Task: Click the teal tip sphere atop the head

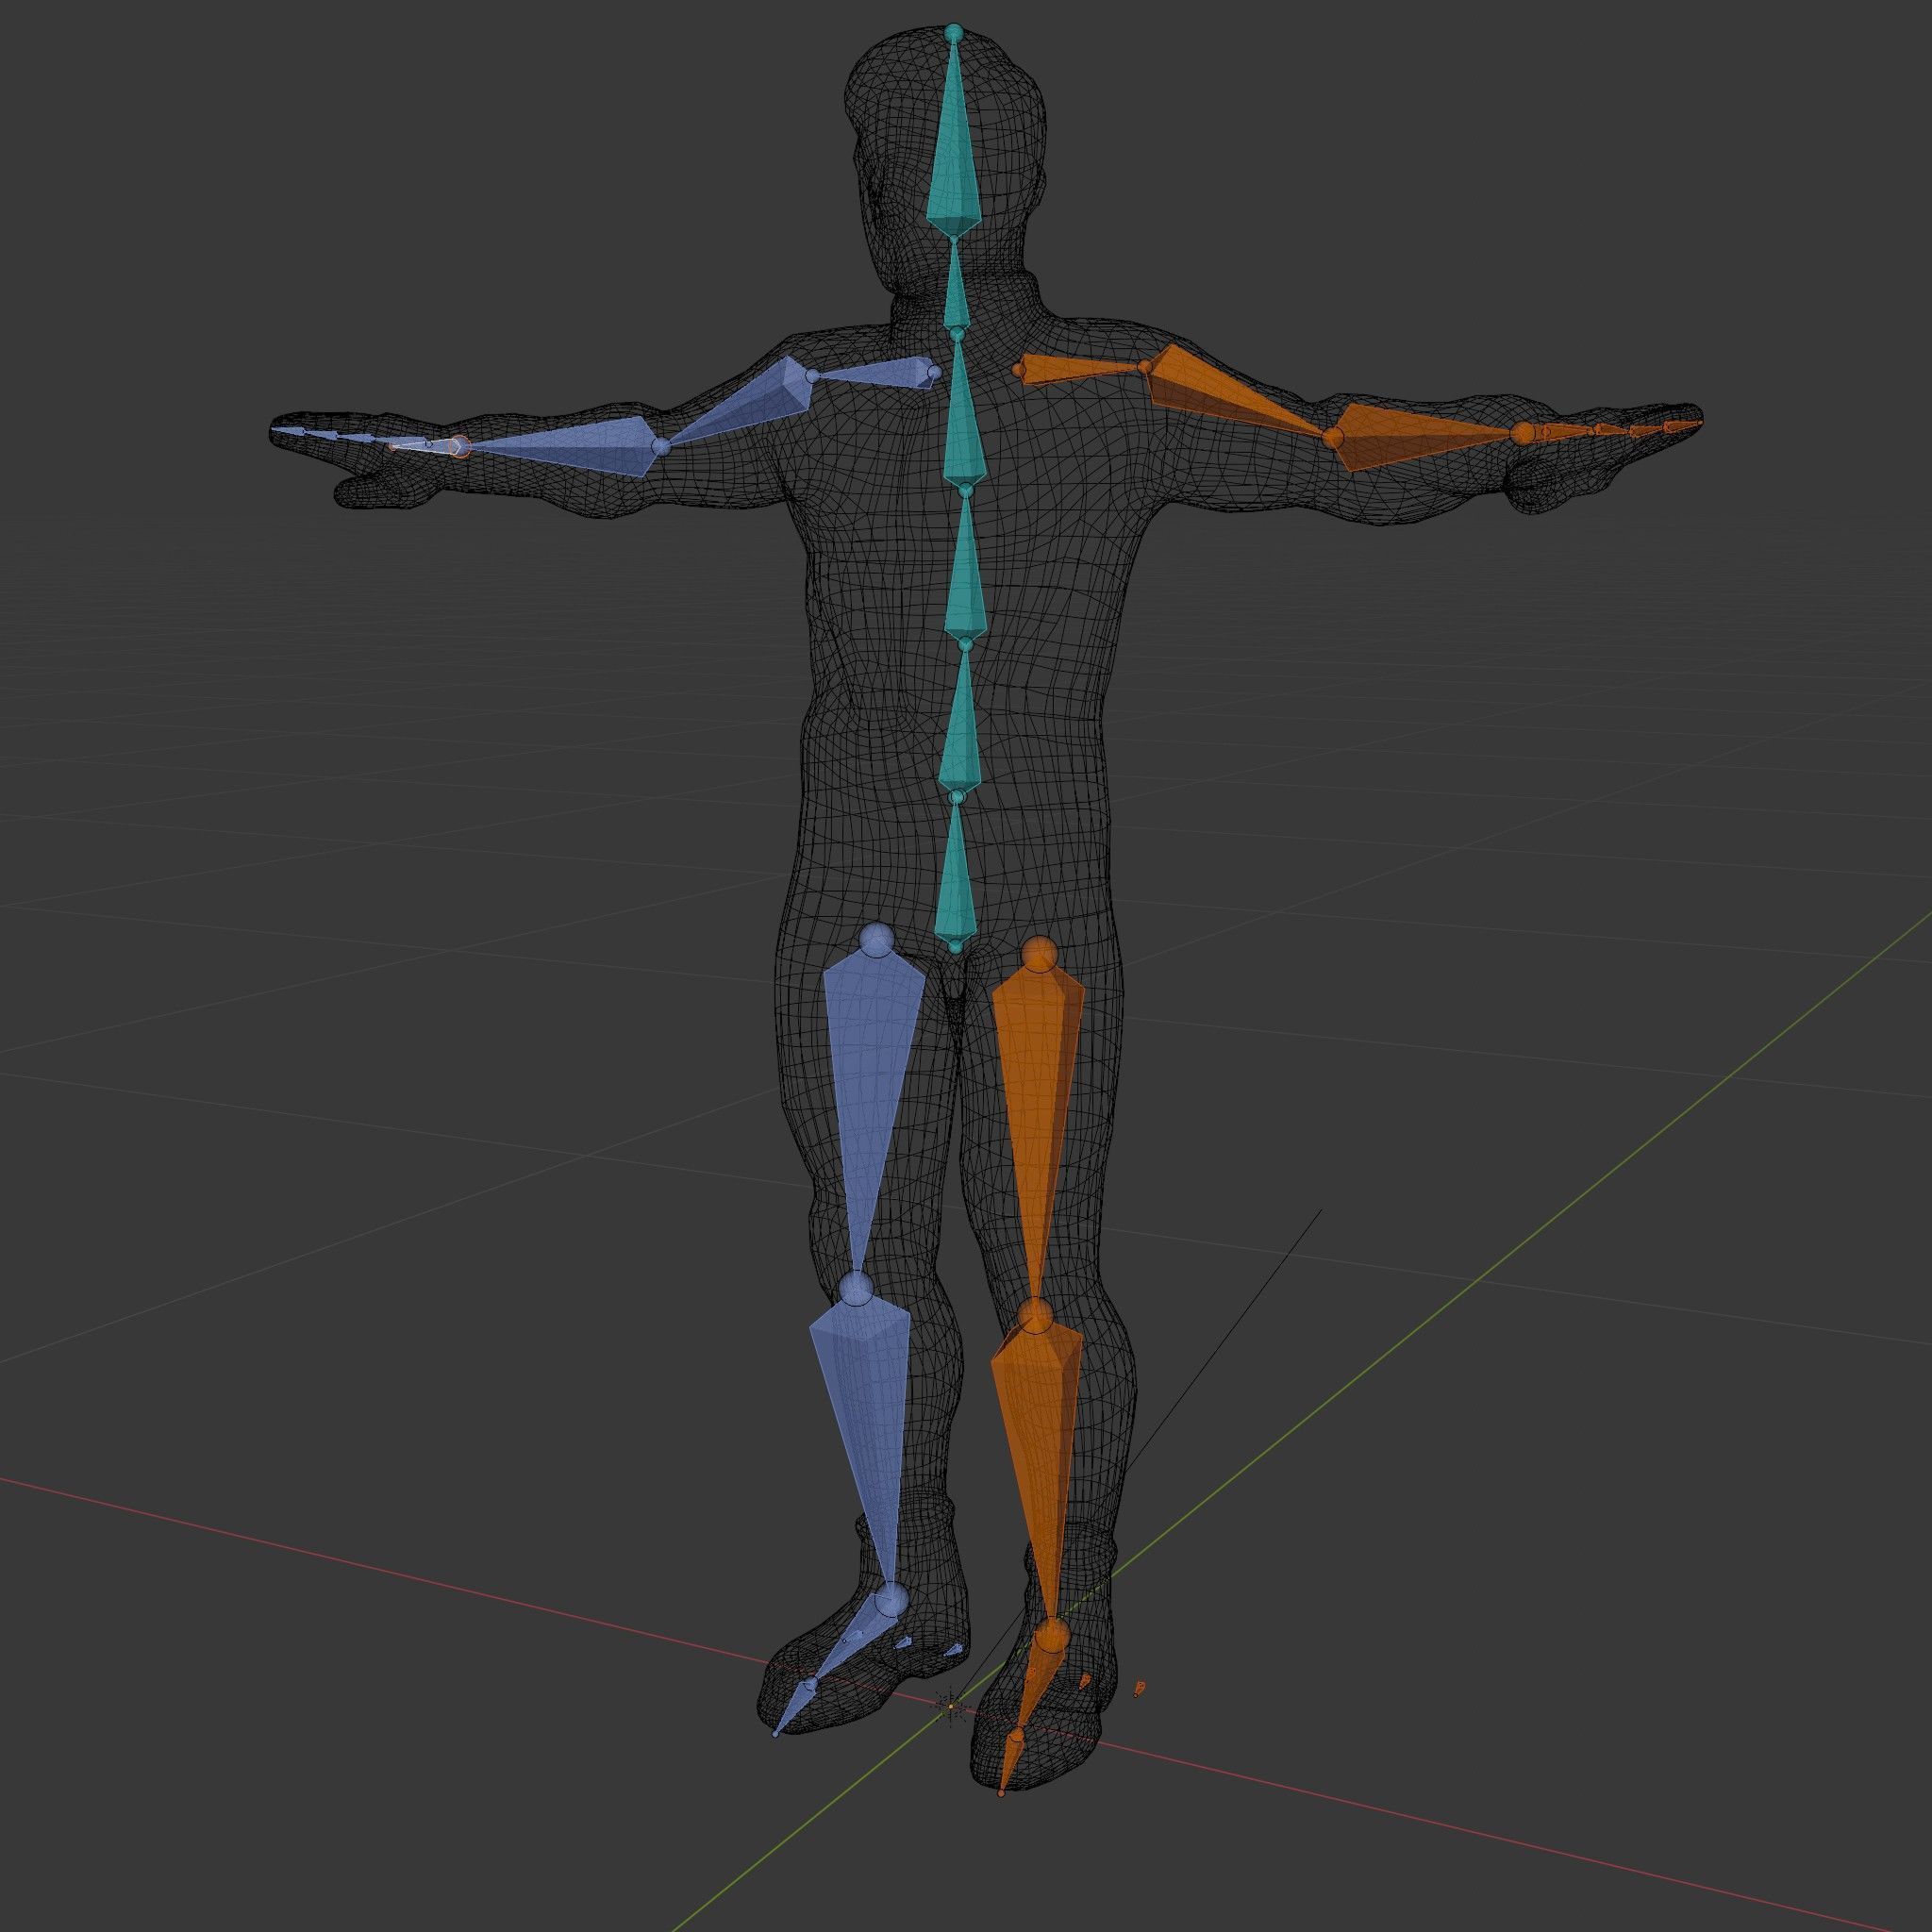Action: tap(954, 33)
